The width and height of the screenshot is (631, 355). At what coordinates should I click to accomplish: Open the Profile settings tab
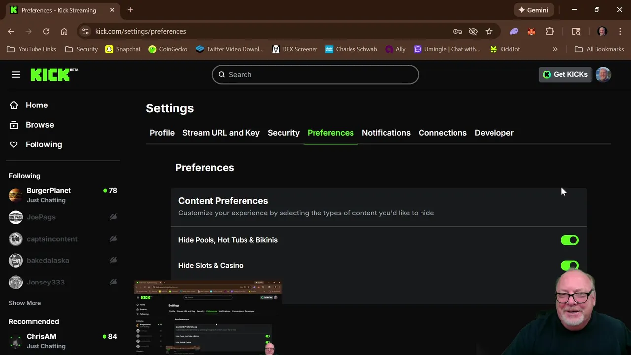(x=162, y=133)
